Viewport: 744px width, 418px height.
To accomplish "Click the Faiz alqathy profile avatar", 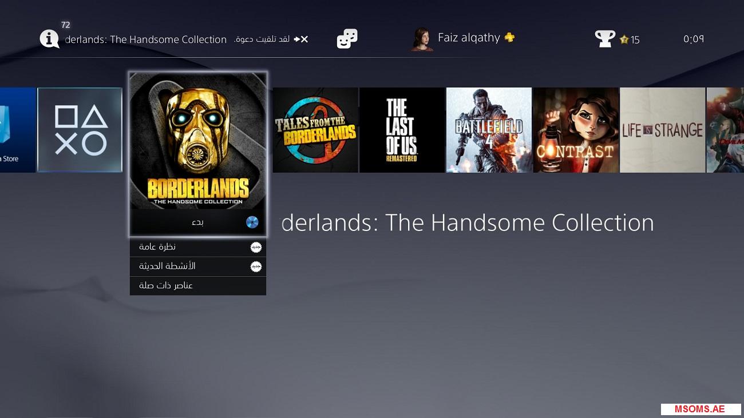I will click(422, 39).
